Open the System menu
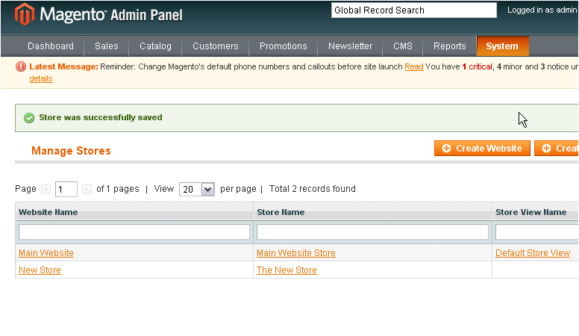Viewport: 579px width, 336px height. tap(503, 46)
